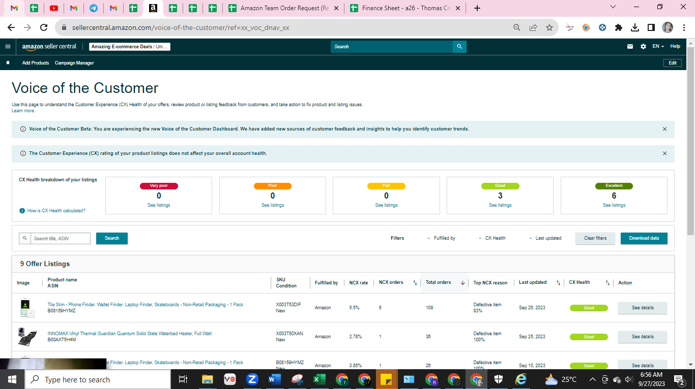Click Help in the Seller Central header
Image resolution: width=695 pixels, height=389 pixels.
click(675, 46)
